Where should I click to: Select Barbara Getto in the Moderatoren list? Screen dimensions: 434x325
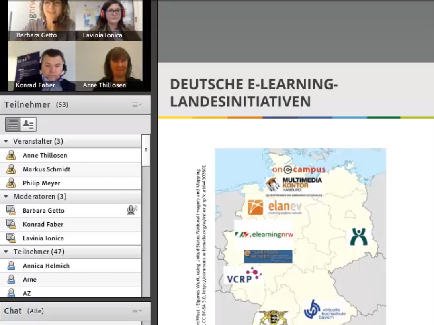pos(71,211)
